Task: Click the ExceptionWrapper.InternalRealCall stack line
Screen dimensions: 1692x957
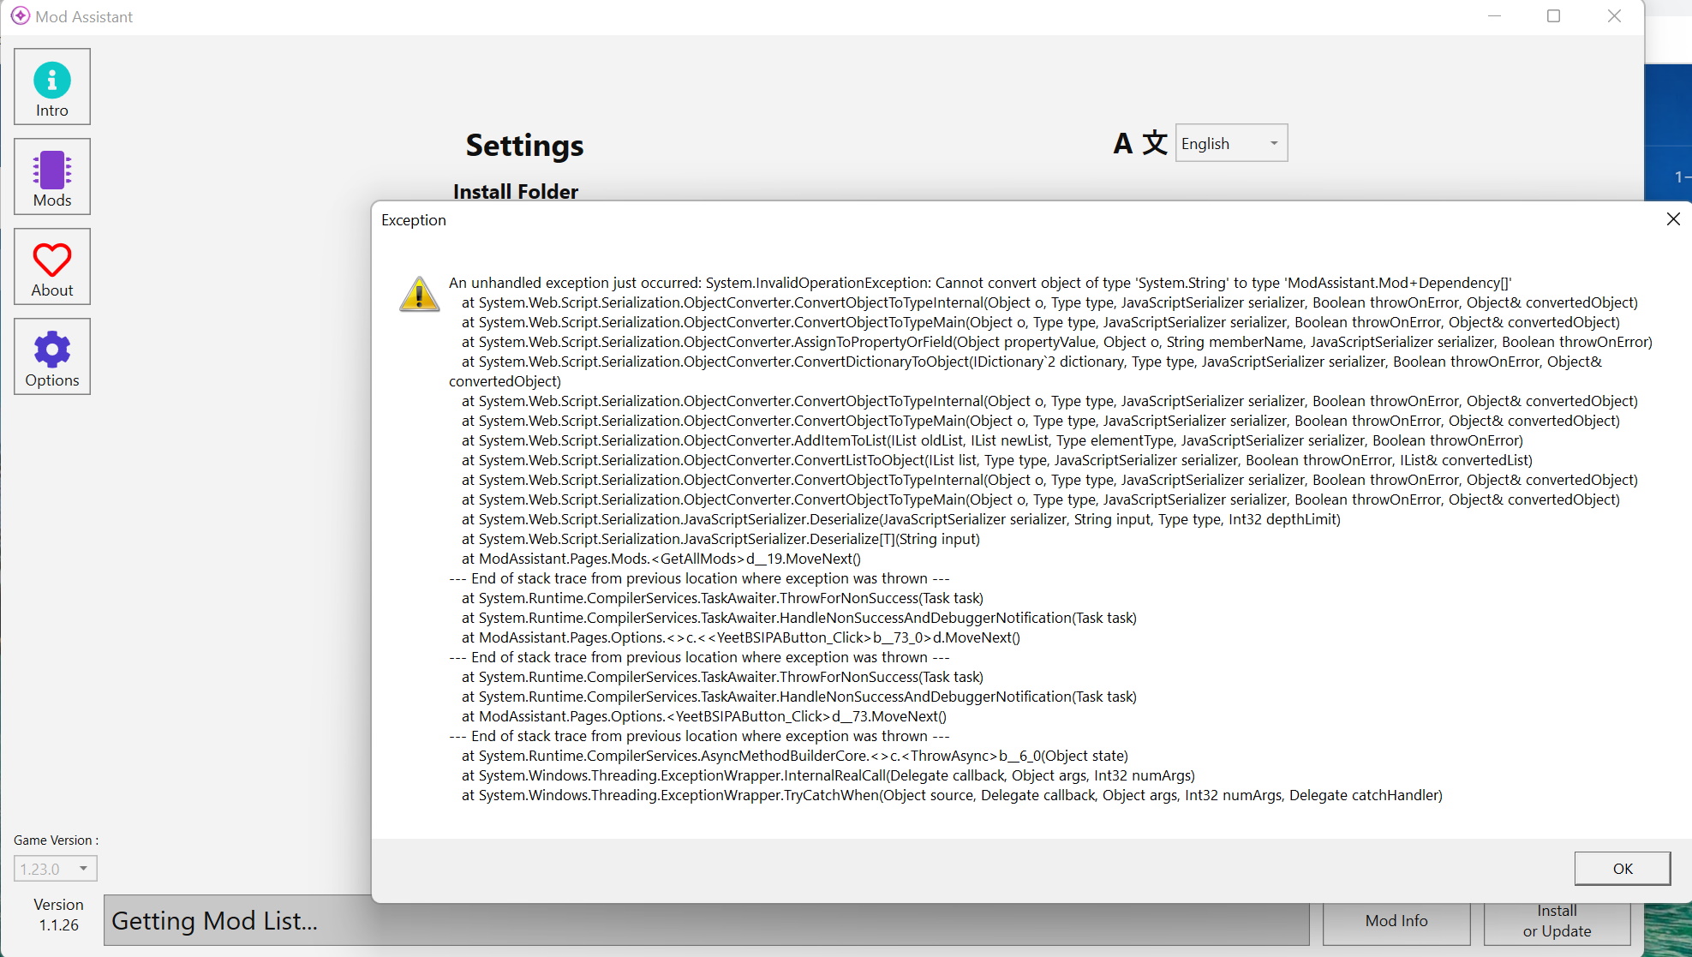Action: tap(828, 775)
